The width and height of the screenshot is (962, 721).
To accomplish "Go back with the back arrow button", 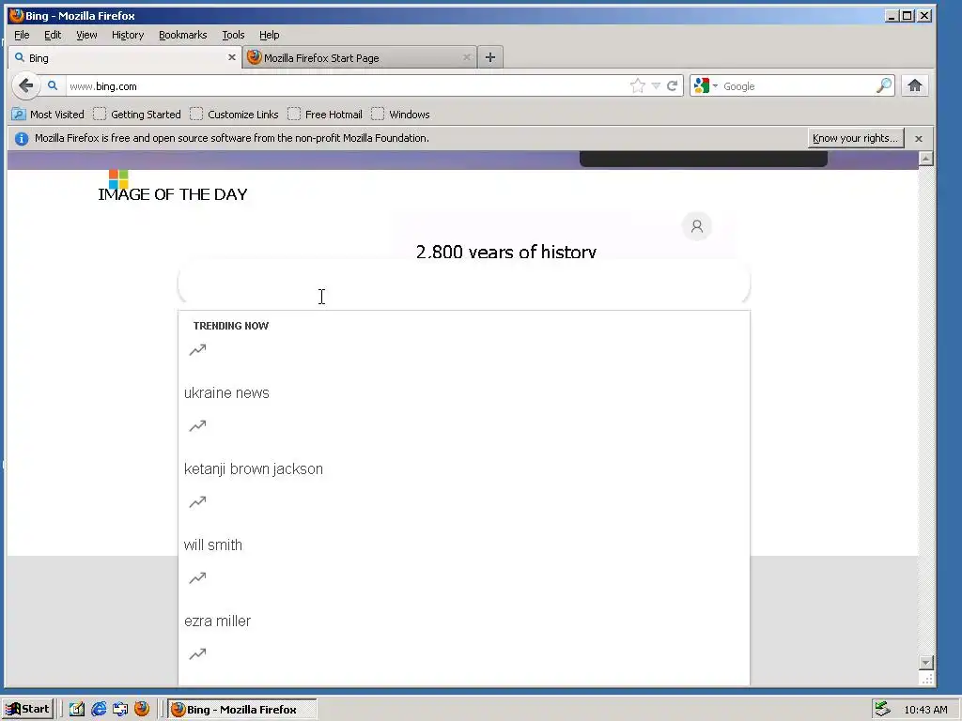I will (x=25, y=85).
